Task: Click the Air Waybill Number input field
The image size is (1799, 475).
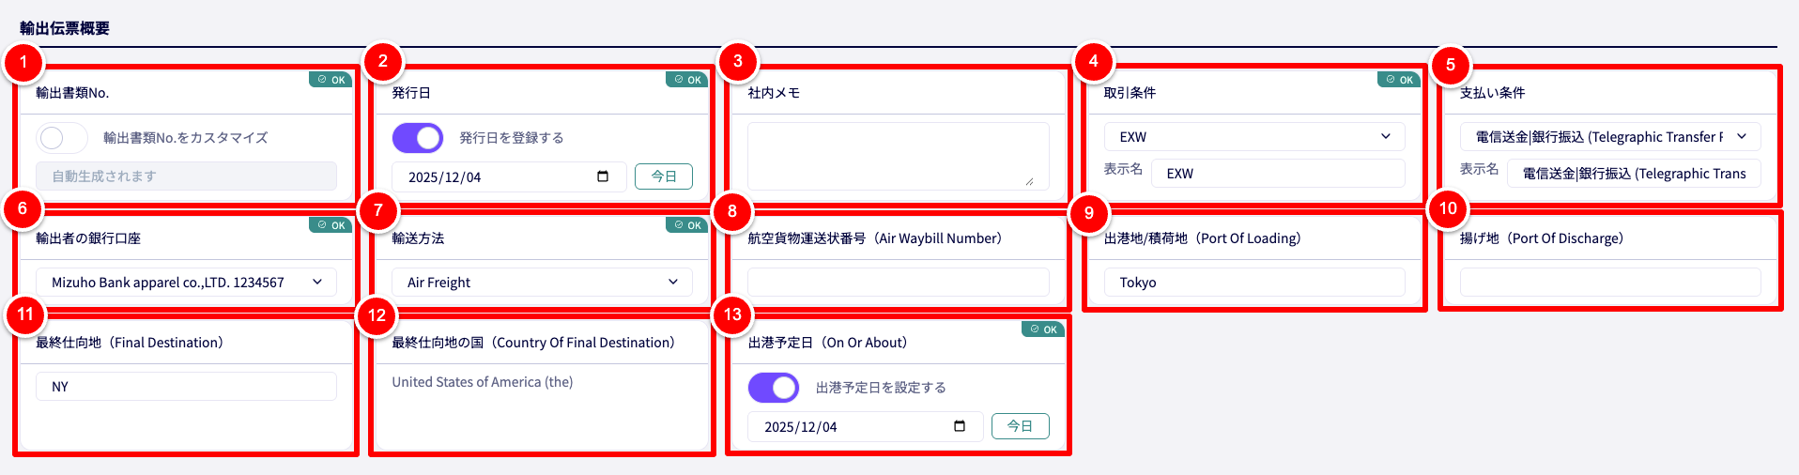Action: tap(898, 283)
